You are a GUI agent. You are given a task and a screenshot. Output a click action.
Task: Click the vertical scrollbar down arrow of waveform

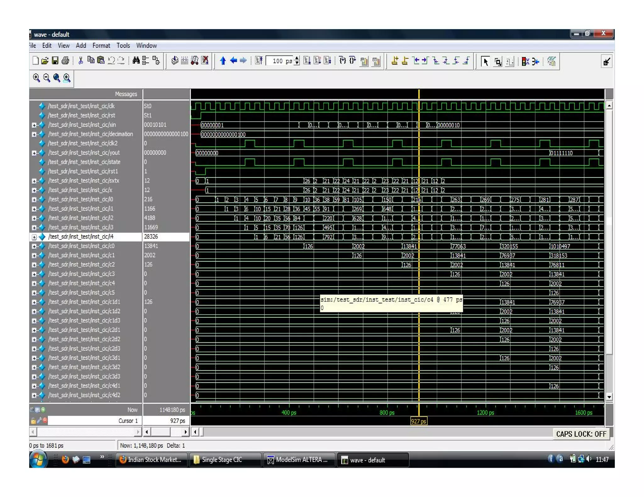[x=609, y=397]
